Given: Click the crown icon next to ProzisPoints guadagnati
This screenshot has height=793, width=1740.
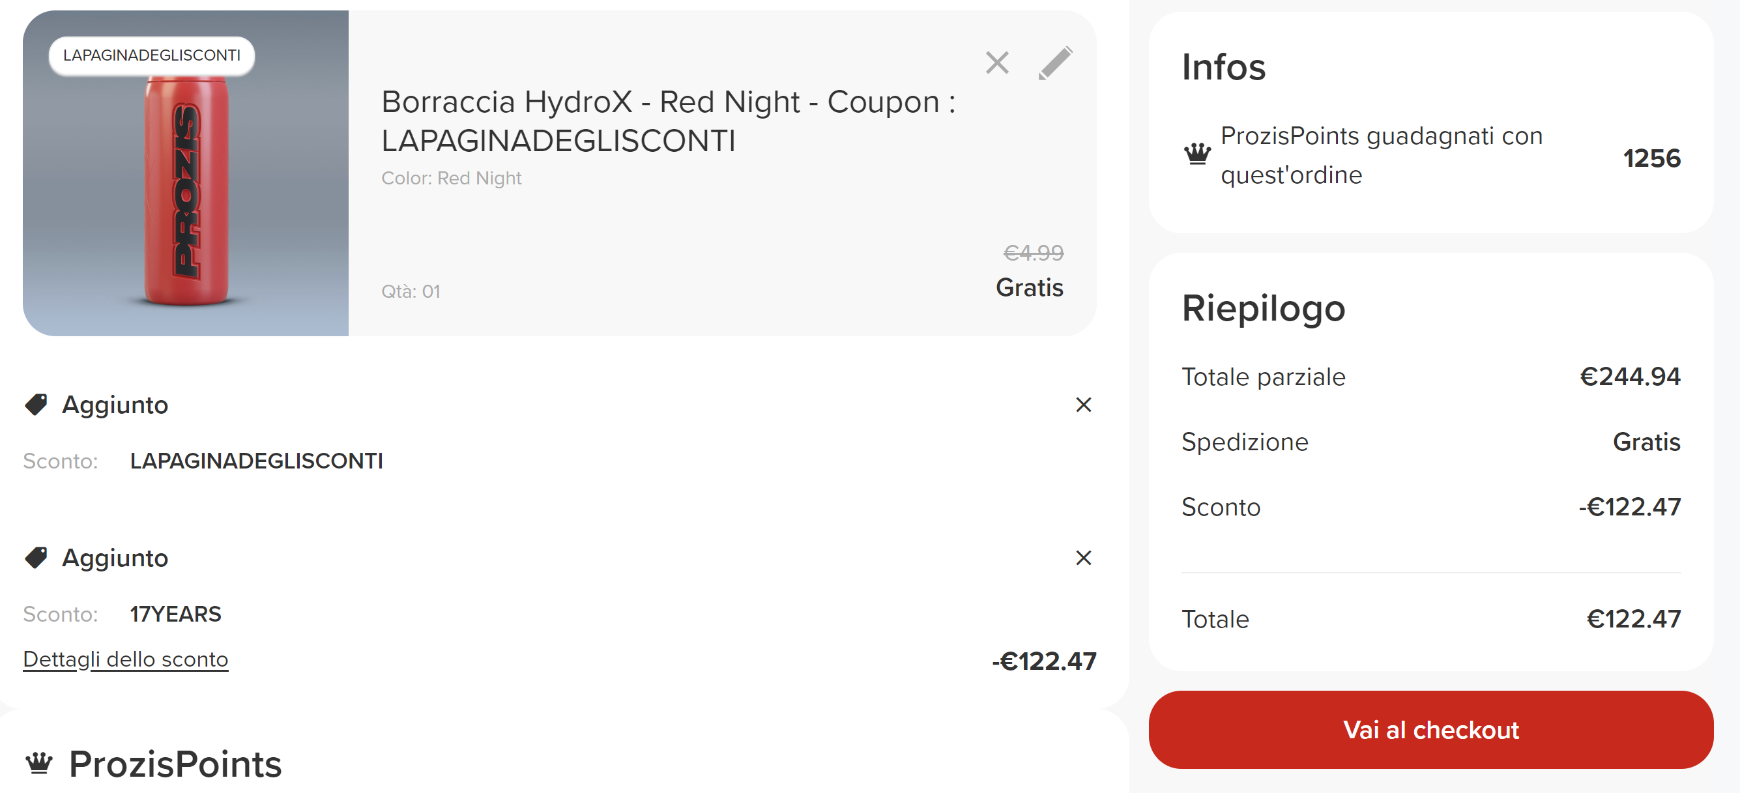Looking at the screenshot, I should [1197, 156].
